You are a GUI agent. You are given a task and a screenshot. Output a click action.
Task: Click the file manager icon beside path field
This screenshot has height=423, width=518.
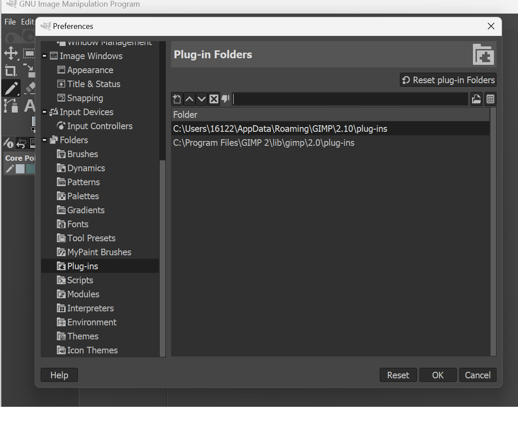tap(490, 99)
